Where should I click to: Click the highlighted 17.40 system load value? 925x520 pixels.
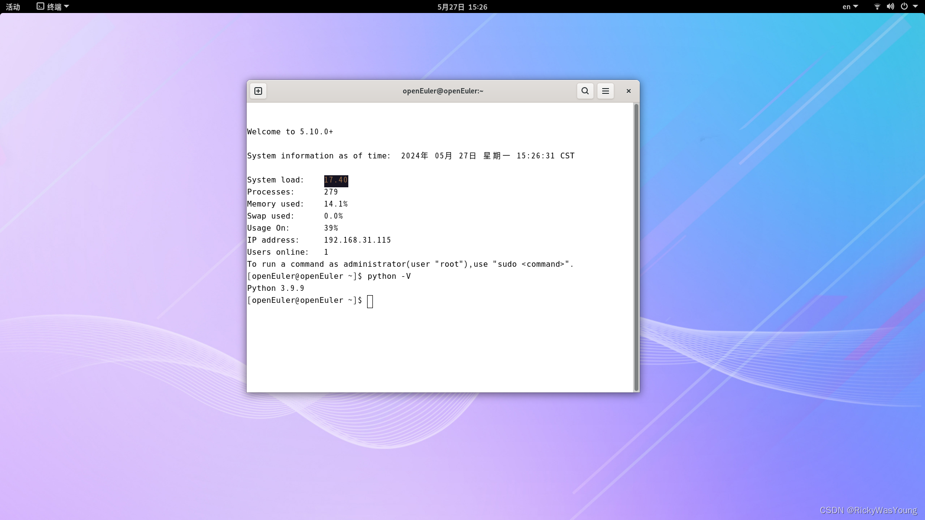(x=336, y=180)
